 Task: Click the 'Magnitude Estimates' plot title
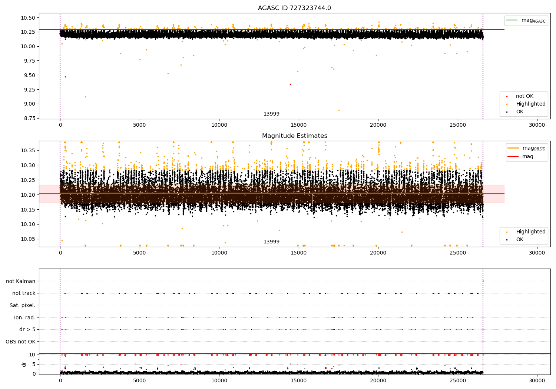pyautogui.click(x=294, y=136)
